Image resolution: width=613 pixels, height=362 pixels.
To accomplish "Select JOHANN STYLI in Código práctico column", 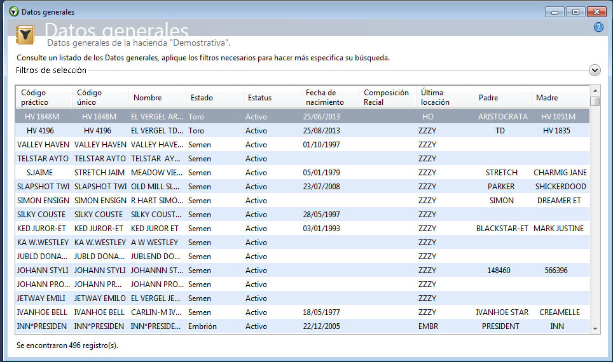I will click(43, 271).
